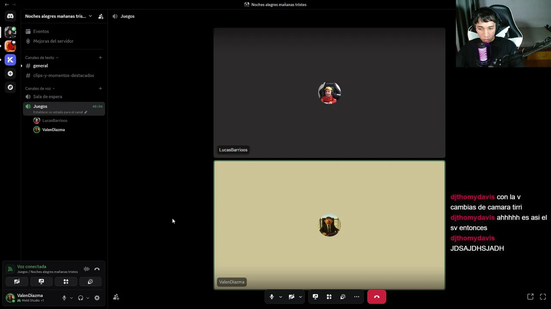Image resolution: width=551 pixels, height=309 pixels.
Task: Create a channel in Canales de texto
Action: tap(100, 58)
